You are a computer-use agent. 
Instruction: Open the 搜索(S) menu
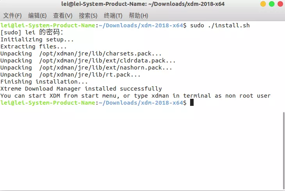(x=88, y=16)
